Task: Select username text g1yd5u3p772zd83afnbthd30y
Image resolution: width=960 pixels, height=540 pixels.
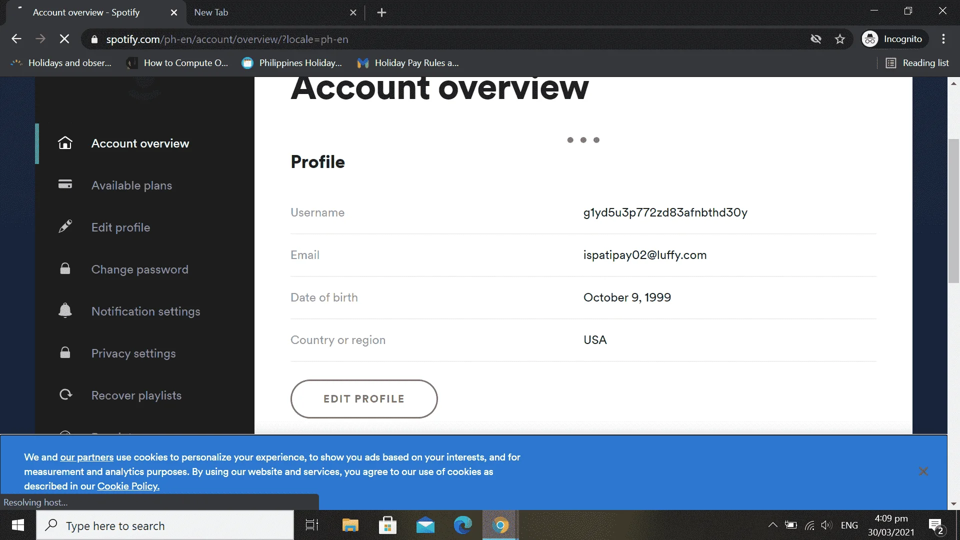Action: pos(665,212)
